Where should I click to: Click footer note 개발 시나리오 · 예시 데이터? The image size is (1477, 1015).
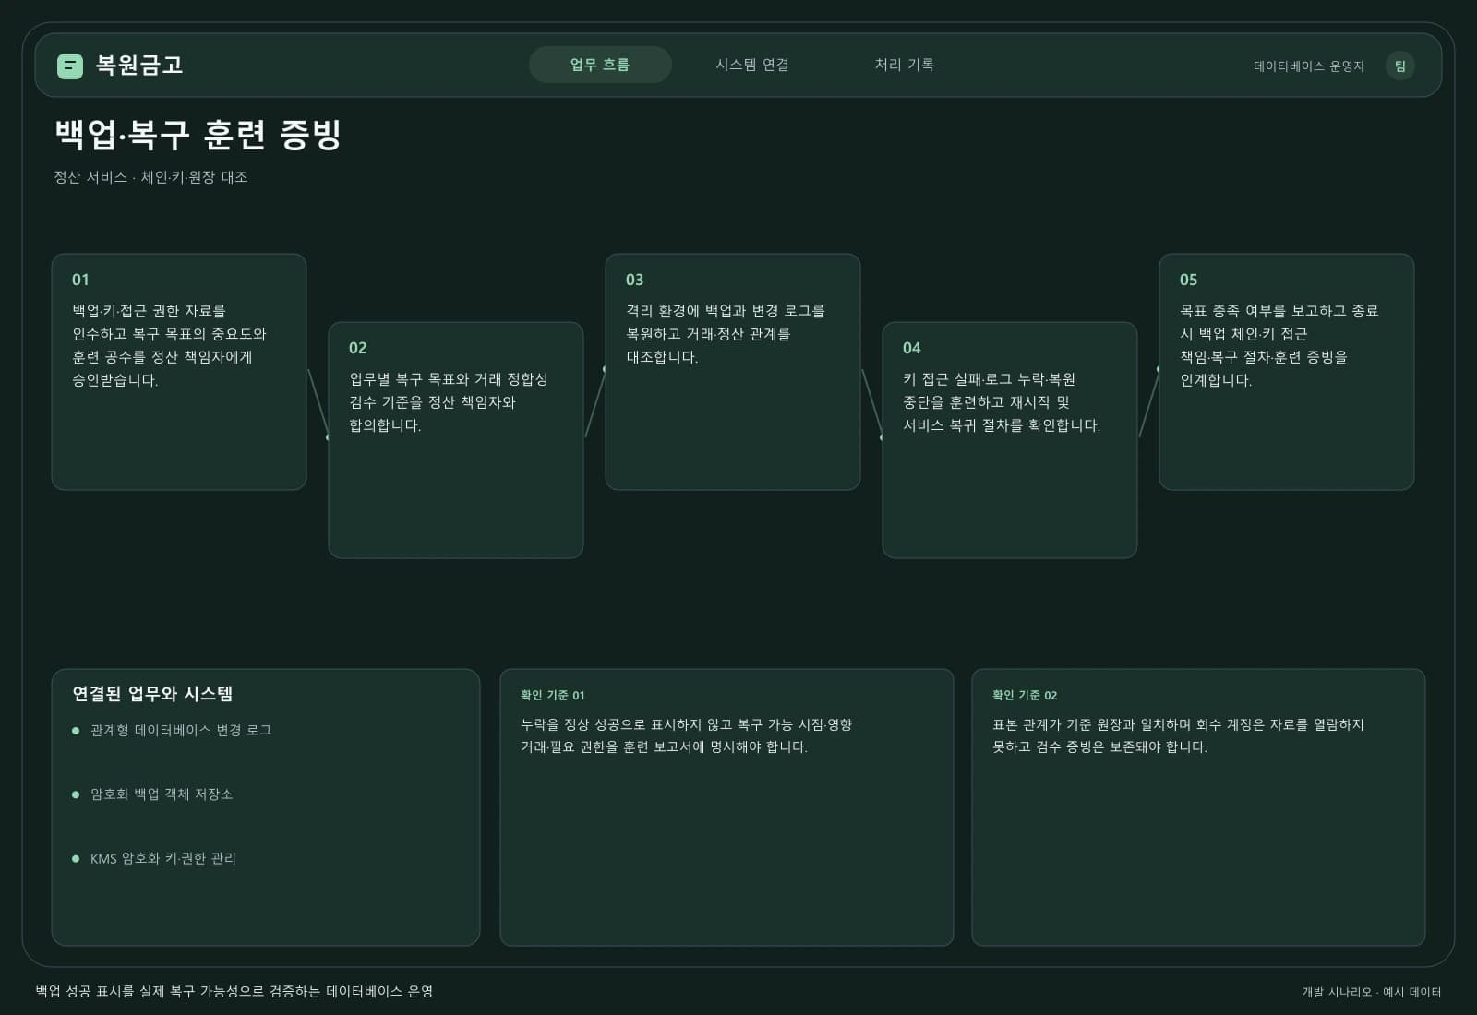pos(1372,992)
